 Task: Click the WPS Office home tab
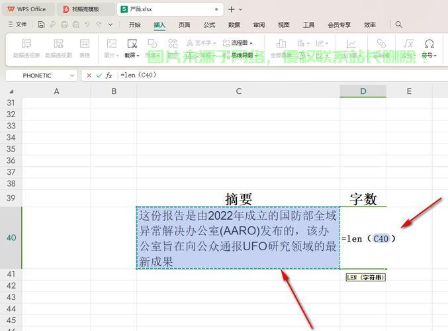coord(26,9)
